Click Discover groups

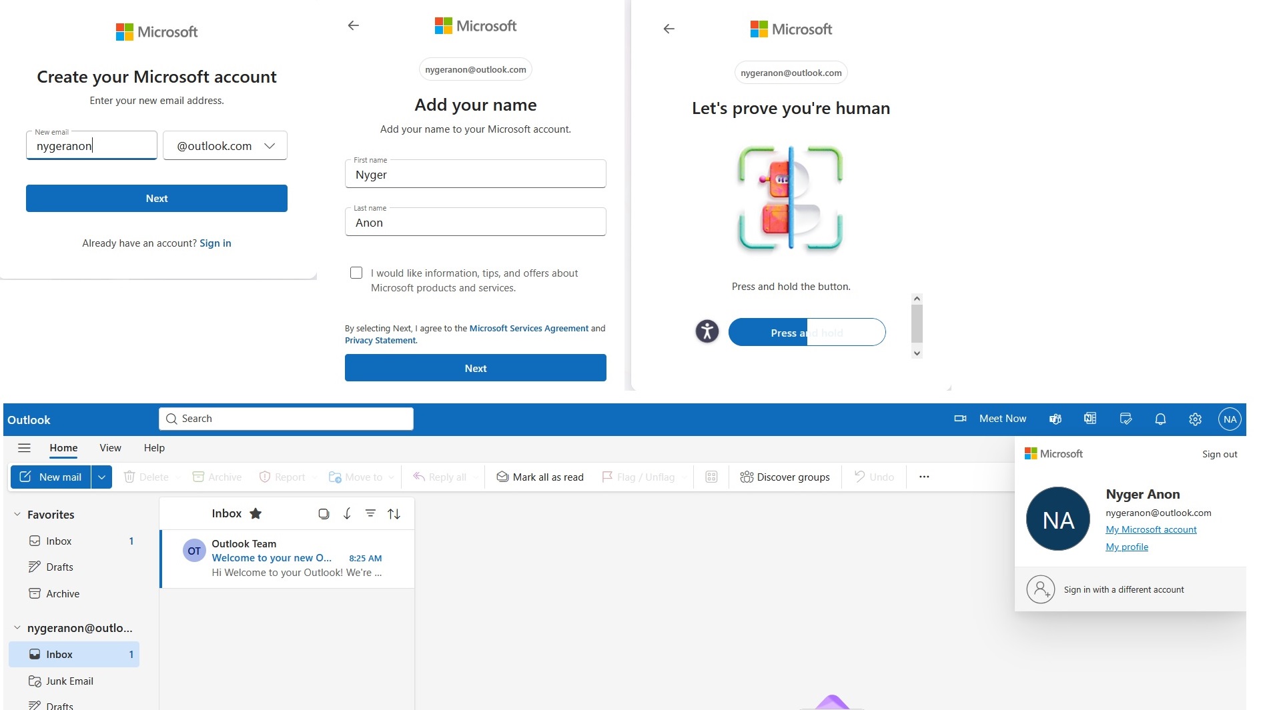[x=785, y=477]
